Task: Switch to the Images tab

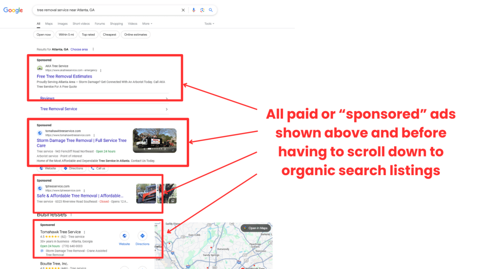Action: pos(63,24)
